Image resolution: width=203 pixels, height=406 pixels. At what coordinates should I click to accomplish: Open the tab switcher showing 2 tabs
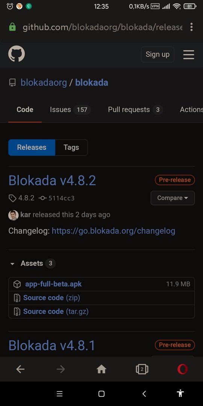(142, 369)
